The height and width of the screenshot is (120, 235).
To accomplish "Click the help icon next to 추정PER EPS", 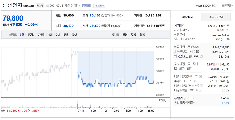I will click(194, 81).
